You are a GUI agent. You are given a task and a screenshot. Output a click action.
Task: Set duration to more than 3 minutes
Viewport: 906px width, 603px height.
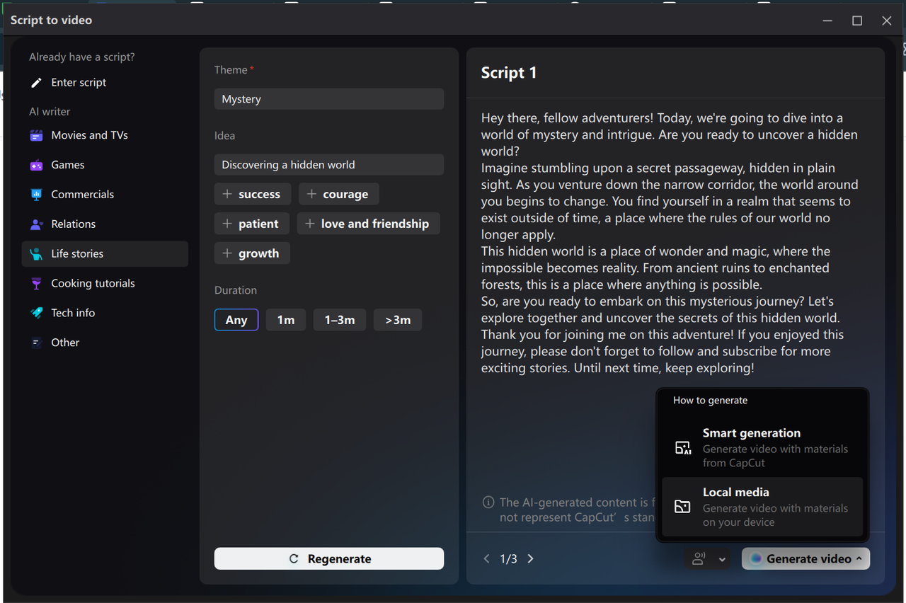click(x=397, y=319)
